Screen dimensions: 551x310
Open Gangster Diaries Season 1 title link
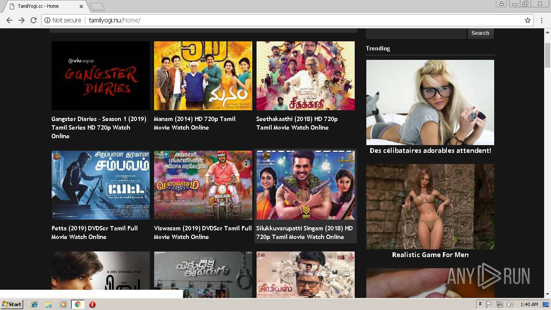click(99, 127)
